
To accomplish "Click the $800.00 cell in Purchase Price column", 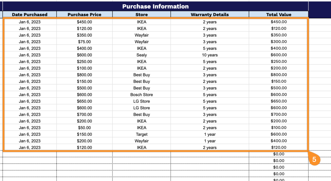I will [x=84, y=75].
